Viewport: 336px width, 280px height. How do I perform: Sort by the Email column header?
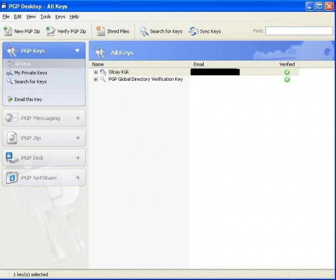click(x=232, y=64)
